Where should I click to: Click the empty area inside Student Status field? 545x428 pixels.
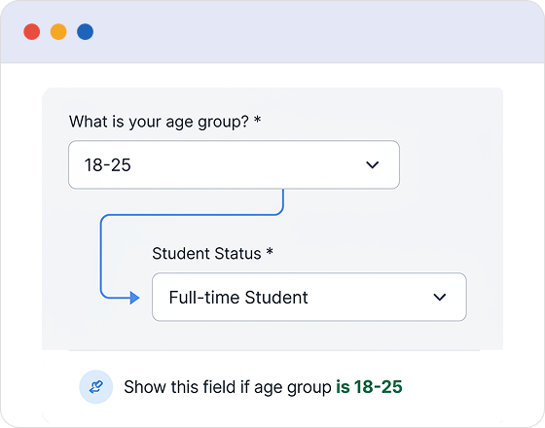[x=369, y=297]
